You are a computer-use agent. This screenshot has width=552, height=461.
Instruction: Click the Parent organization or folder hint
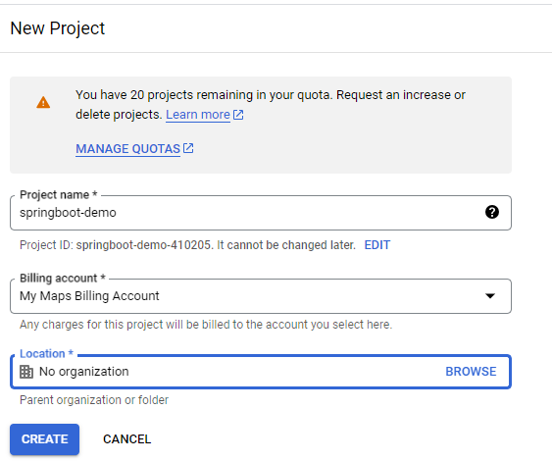point(94,400)
